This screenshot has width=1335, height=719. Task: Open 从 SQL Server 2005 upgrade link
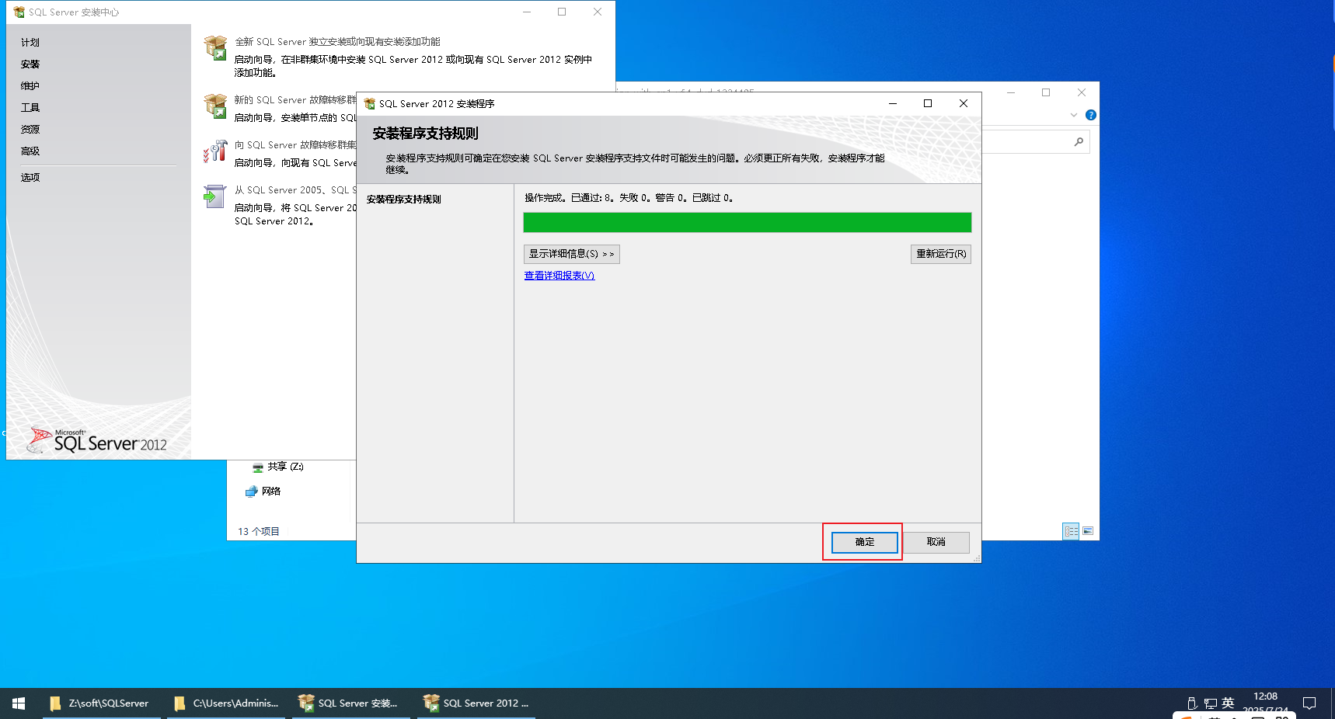click(295, 190)
